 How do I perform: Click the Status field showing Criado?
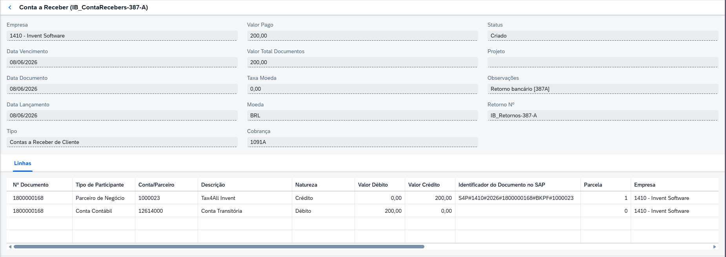tap(603, 36)
